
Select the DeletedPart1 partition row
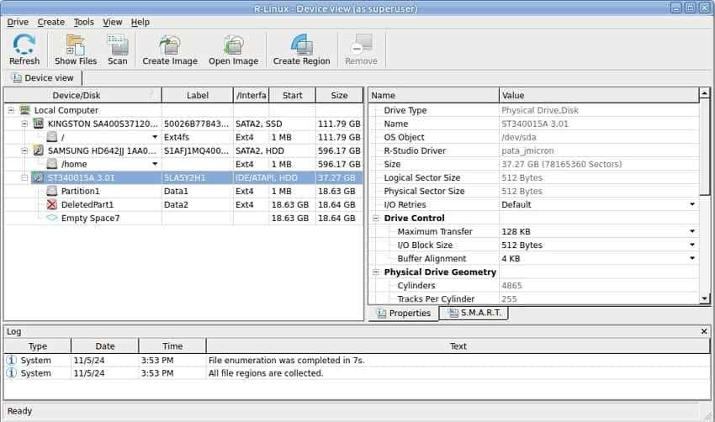pyautogui.click(x=183, y=204)
